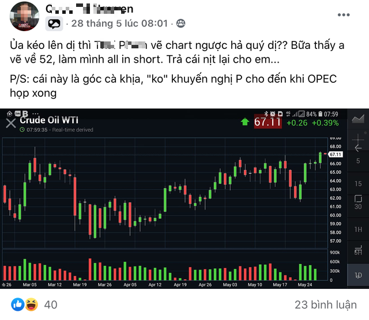
Task: Open the area chart type icon
Action: click(x=358, y=119)
